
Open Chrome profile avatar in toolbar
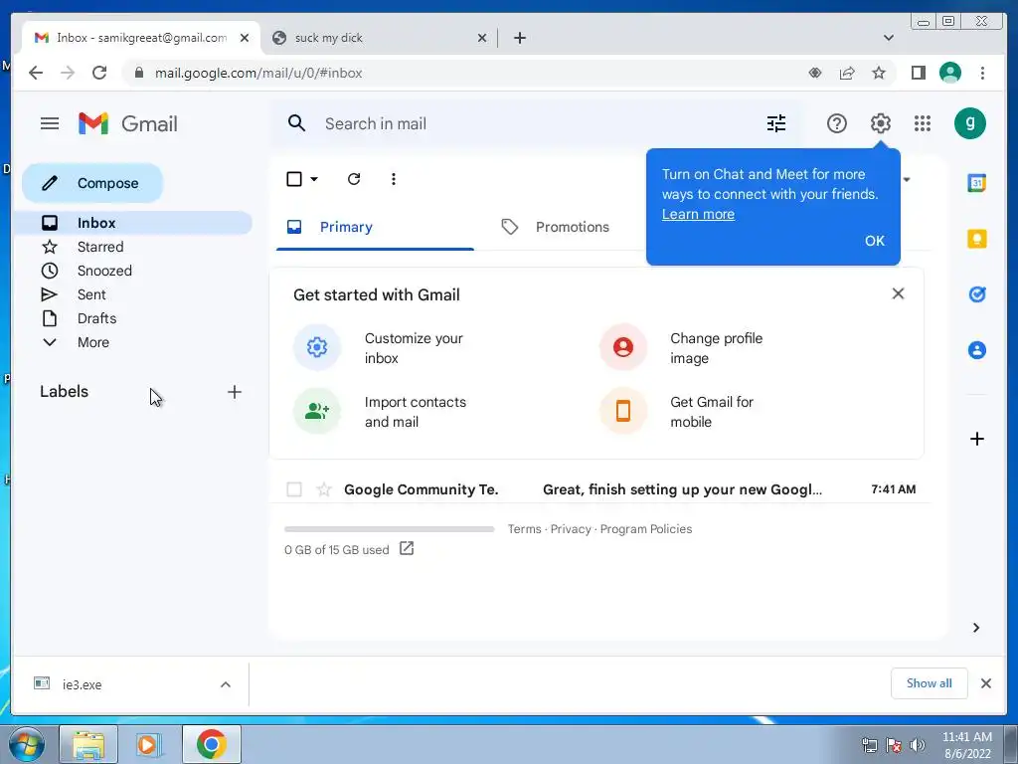pyautogui.click(x=950, y=73)
